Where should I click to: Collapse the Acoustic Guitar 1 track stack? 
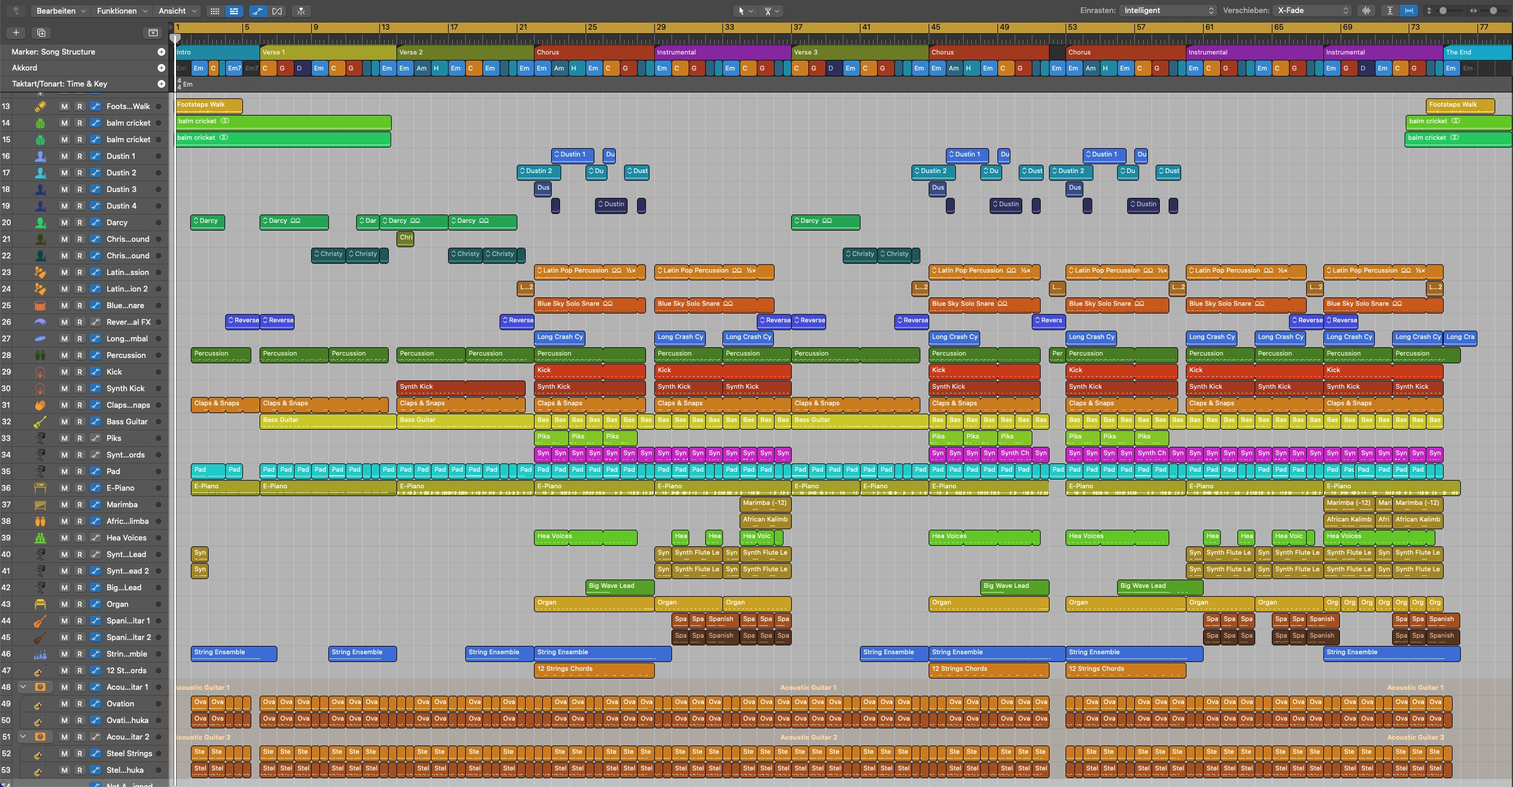tap(23, 687)
